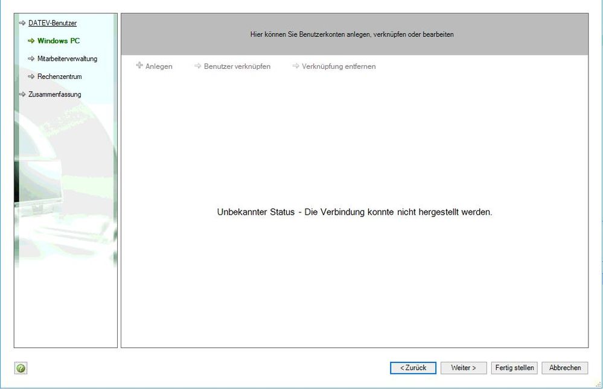This screenshot has height=389, width=603.
Task: Open the DATEV-Benutzer wizard section
Action: point(53,24)
